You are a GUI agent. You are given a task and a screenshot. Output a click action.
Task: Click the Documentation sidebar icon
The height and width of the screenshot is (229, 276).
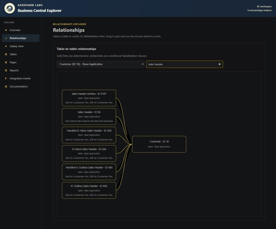(6, 87)
